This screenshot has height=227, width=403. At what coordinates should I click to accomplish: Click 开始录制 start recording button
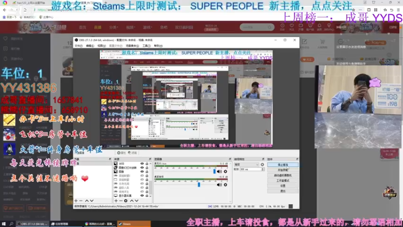click(x=283, y=170)
